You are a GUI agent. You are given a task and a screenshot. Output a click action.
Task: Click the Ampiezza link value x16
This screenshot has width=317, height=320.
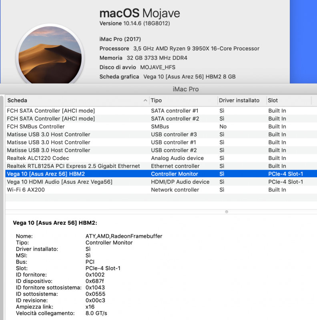pos(90,307)
